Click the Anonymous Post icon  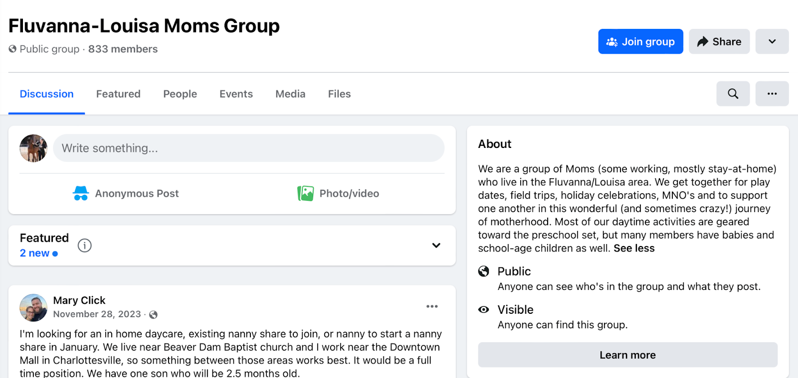tap(81, 193)
